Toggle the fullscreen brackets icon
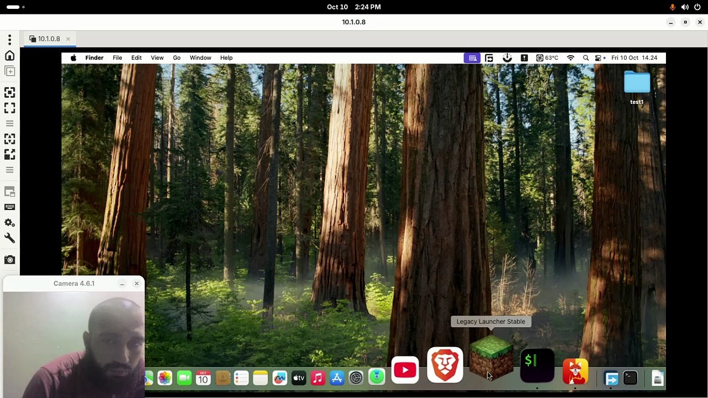 [9, 108]
